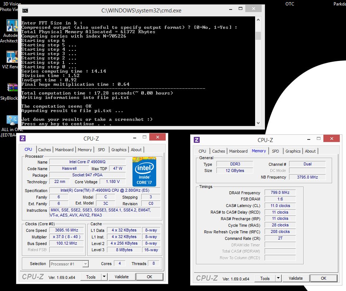Viewport: 346px width, 291px height.
Task: Minimize the cmd.exe window
Action: tap(231, 9)
